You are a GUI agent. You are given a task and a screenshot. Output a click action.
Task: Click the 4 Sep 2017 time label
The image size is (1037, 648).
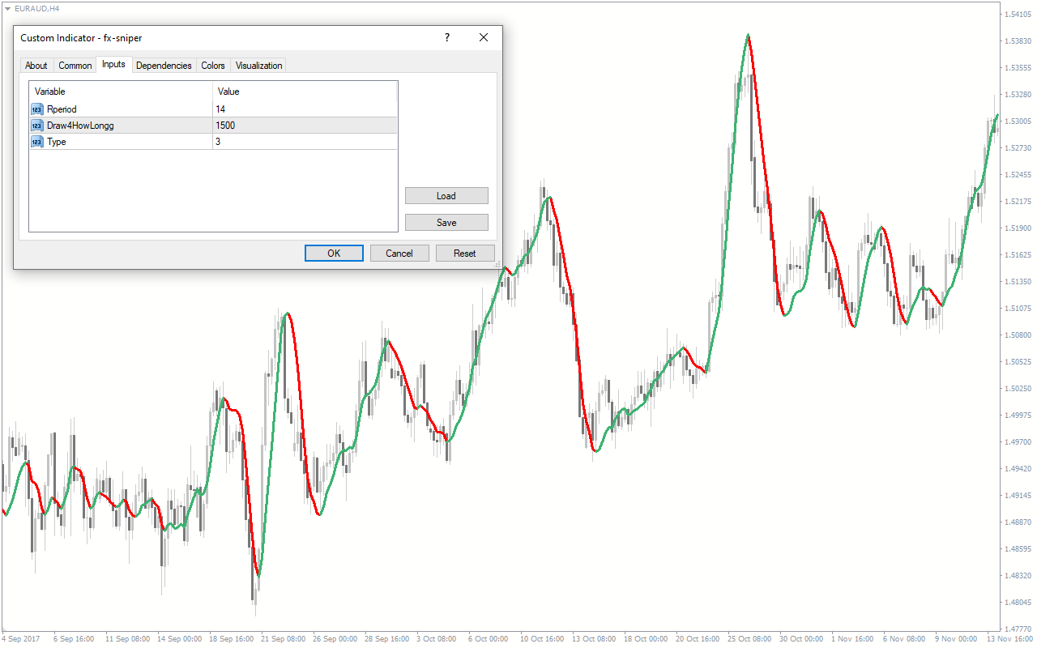[x=22, y=639]
